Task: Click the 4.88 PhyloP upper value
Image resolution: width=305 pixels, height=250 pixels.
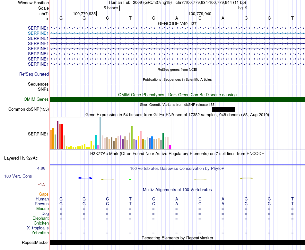Action: [x=41, y=168]
